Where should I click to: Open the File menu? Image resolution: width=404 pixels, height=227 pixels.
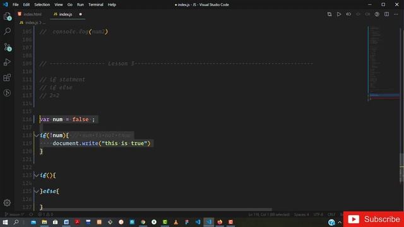click(x=15, y=4)
